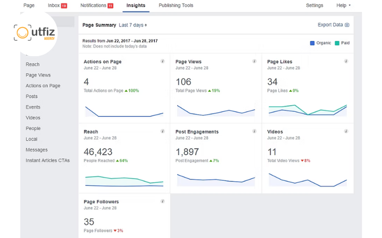The height and width of the screenshot is (238, 382).
Task: Click info icon on Page Views card
Action: pos(255,61)
